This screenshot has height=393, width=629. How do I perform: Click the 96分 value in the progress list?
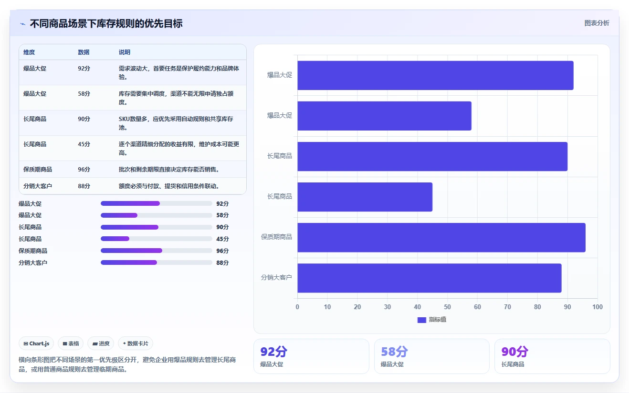tap(222, 251)
